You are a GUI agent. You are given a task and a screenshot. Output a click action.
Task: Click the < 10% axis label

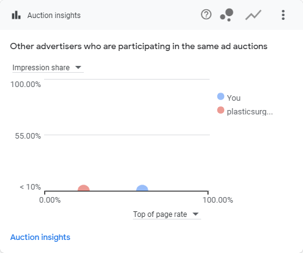click(x=30, y=187)
